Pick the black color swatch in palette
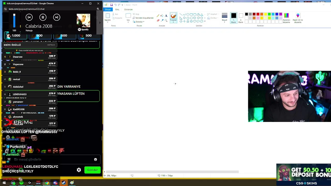The height and width of the screenshot is (186, 331). click(246, 14)
